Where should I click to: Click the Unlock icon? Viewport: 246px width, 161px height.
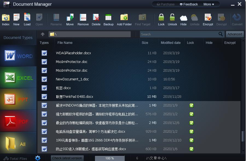(x=172, y=19)
